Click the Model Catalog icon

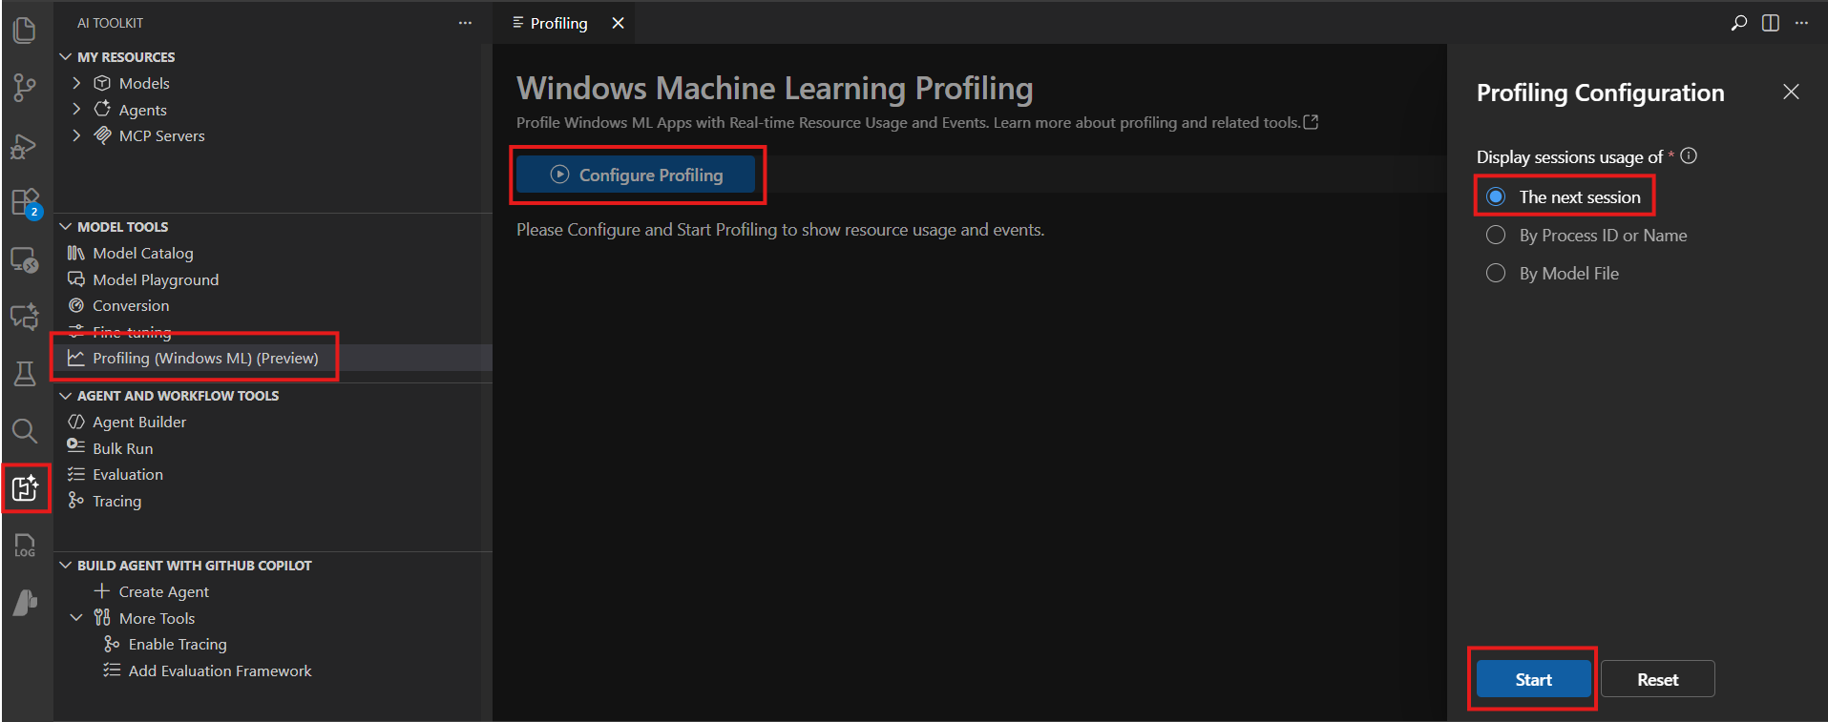coord(76,253)
